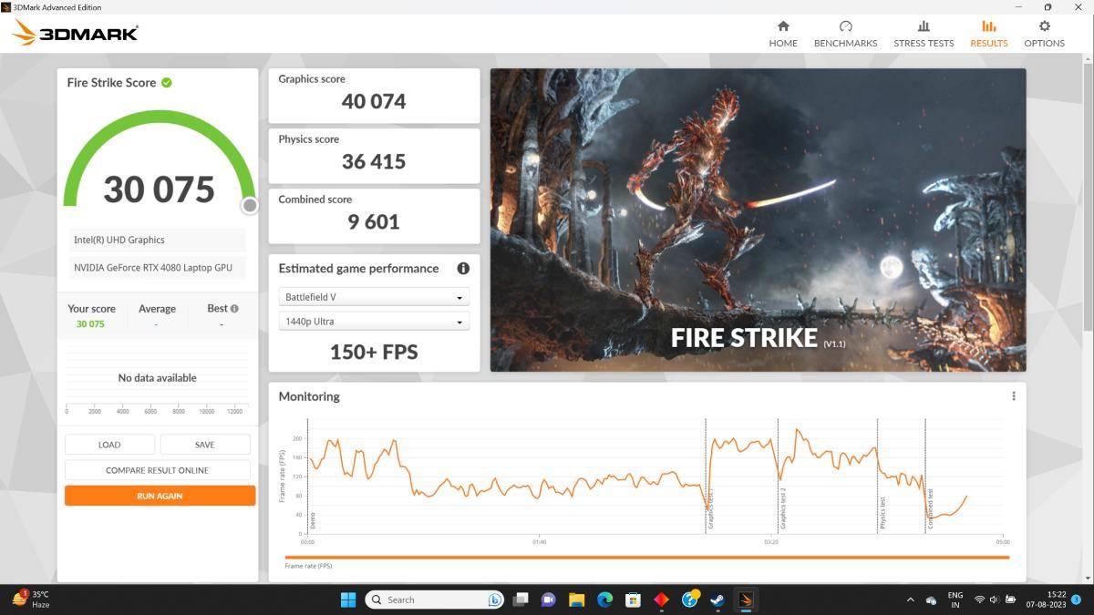Expand the 1440p Ultra resolution dropdown
1094x615 pixels.
coord(374,322)
